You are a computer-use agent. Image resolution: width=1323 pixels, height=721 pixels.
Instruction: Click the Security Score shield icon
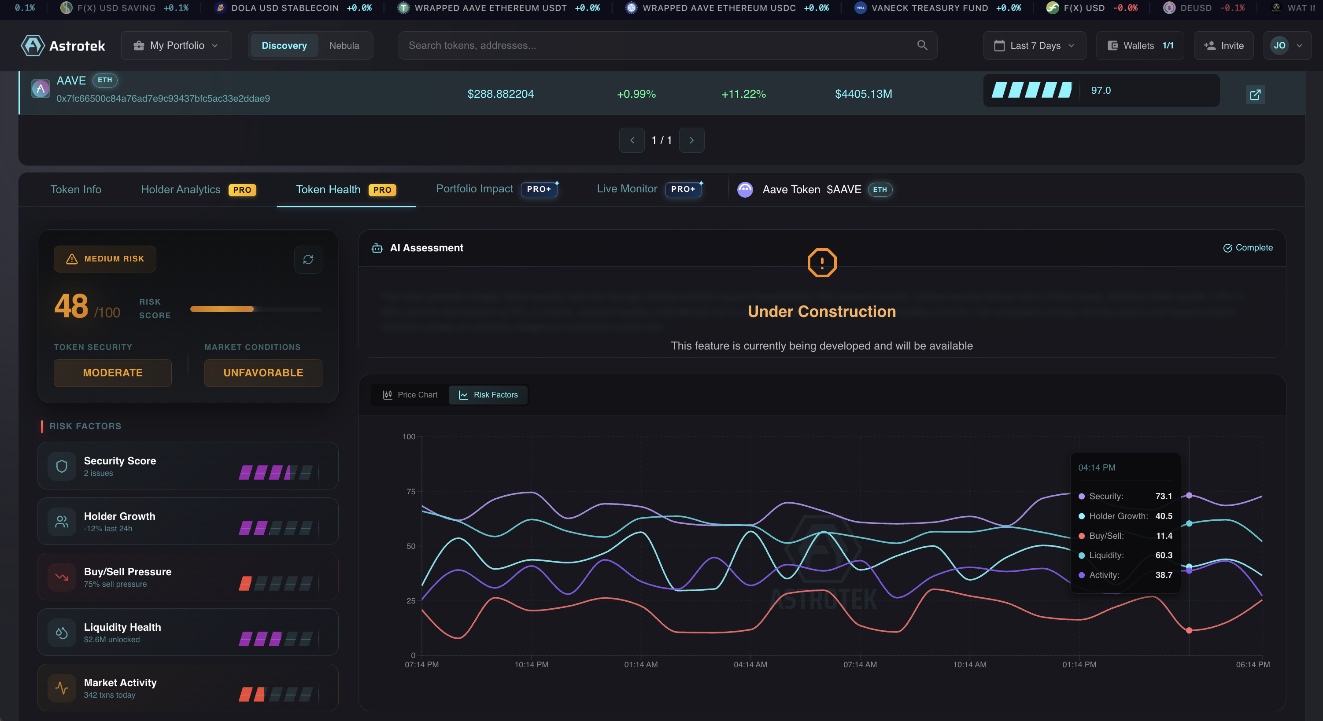pyautogui.click(x=62, y=466)
